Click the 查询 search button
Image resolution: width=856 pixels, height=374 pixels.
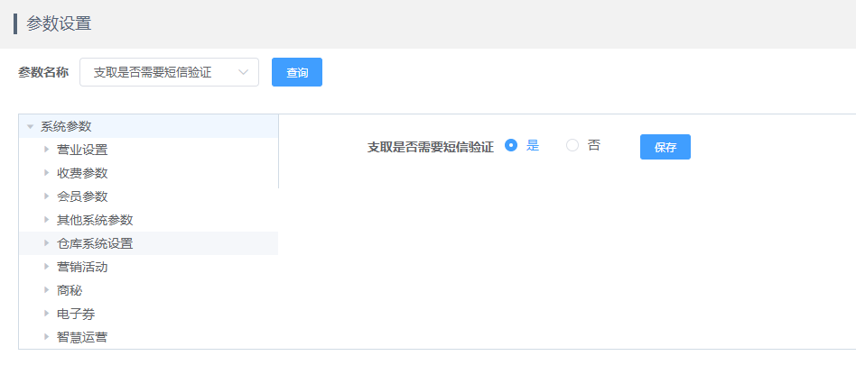click(297, 72)
